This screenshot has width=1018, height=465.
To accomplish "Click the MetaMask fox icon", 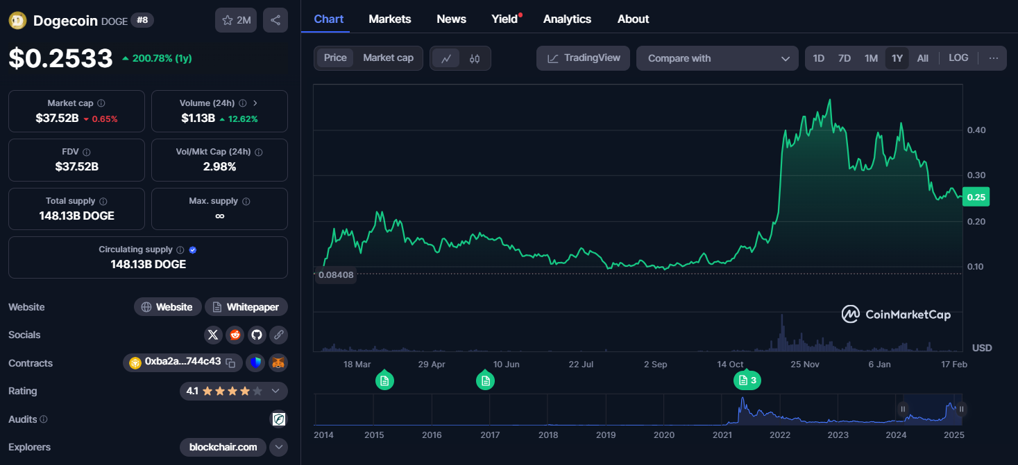I will coord(278,362).
